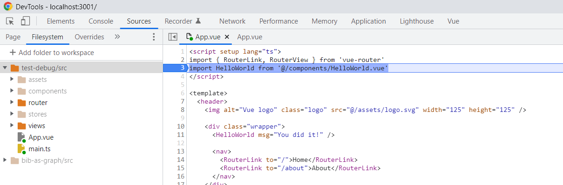Select the assets folder icon
The image size is (563, 185).
click(x=21, y=80)
